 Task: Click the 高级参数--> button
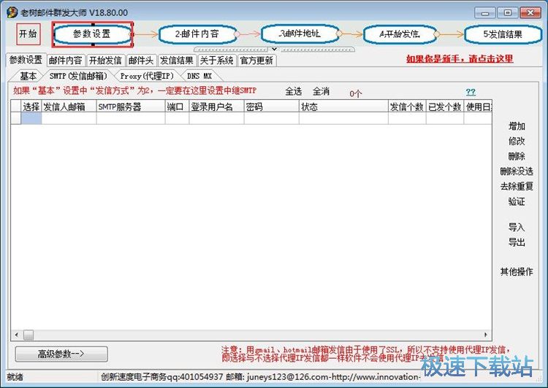pos(61,354)
